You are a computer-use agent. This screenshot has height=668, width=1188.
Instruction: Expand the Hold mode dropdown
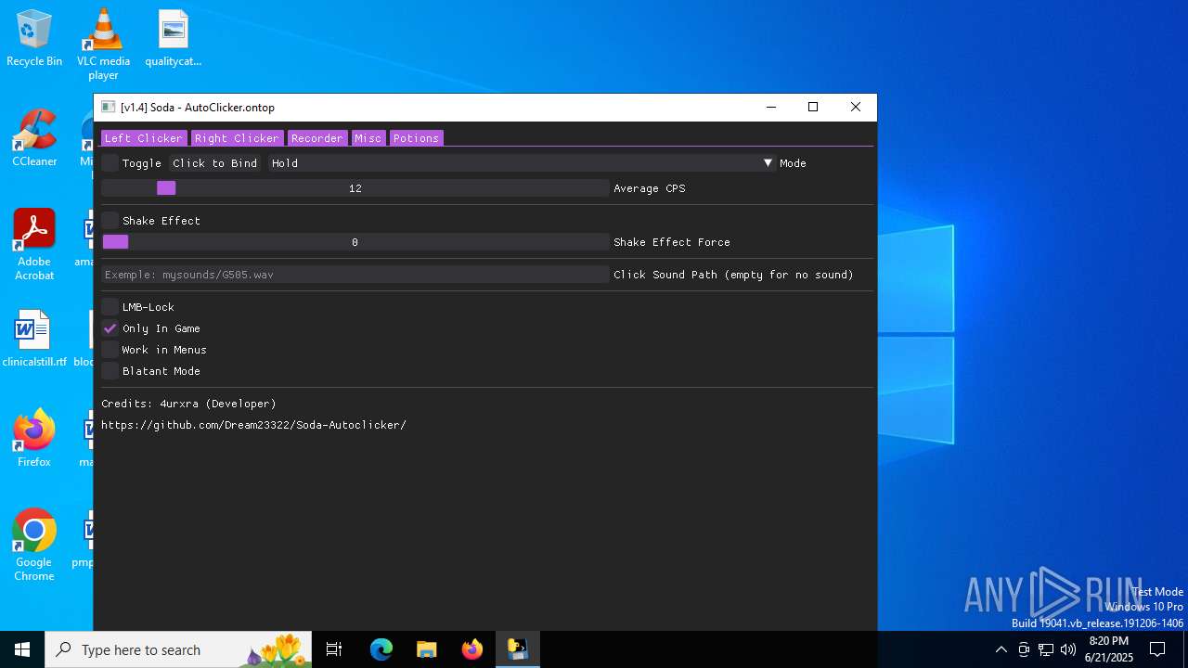(522, 163)
